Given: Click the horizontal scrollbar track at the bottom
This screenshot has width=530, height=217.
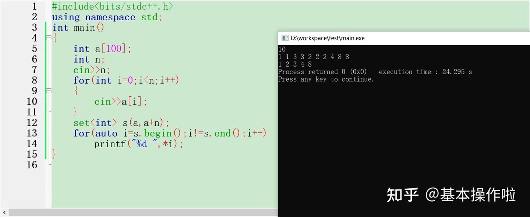Looking at the screenshot, I should coord(147,213).
